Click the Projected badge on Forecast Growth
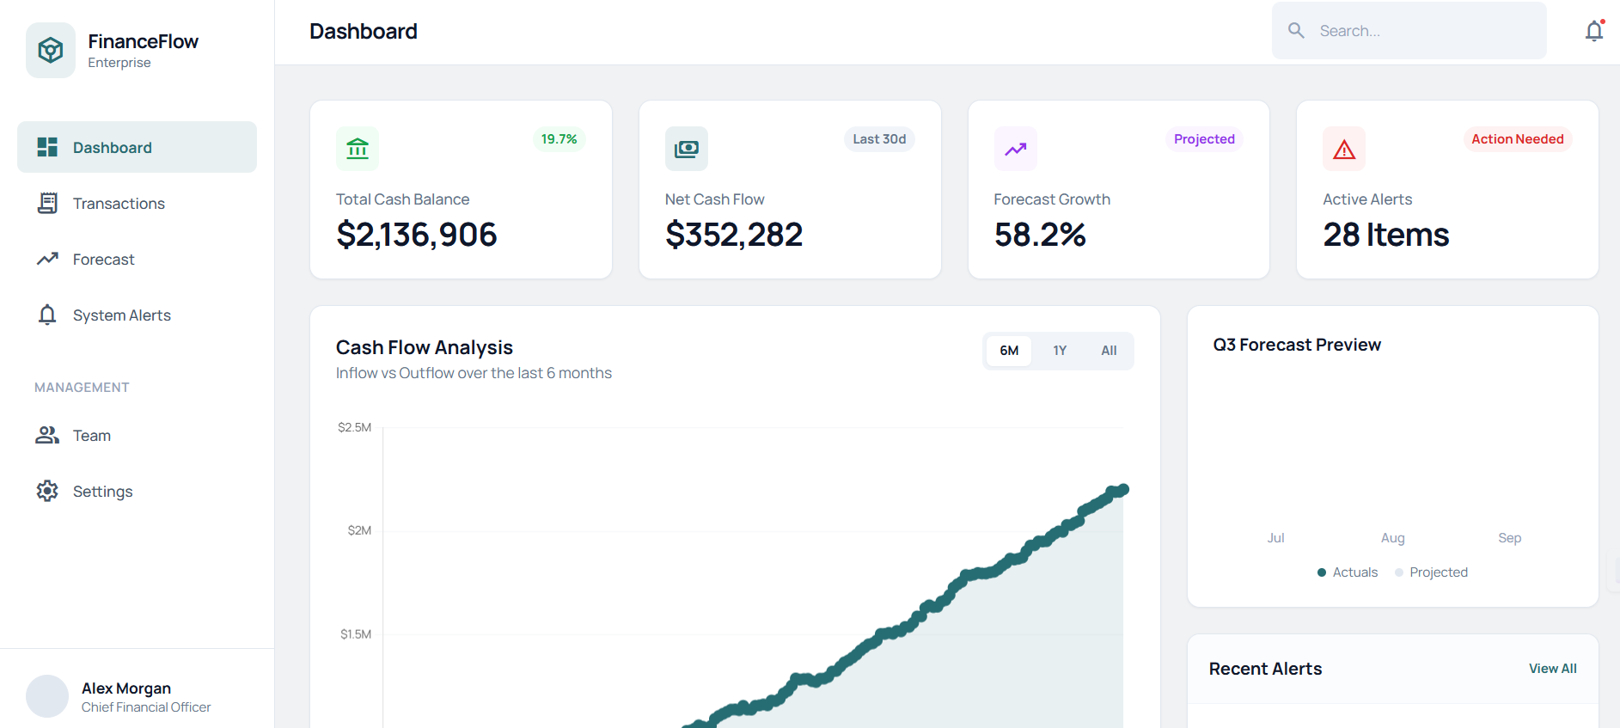Viewport: 1620px width, 728px height. coord(1204,139)
